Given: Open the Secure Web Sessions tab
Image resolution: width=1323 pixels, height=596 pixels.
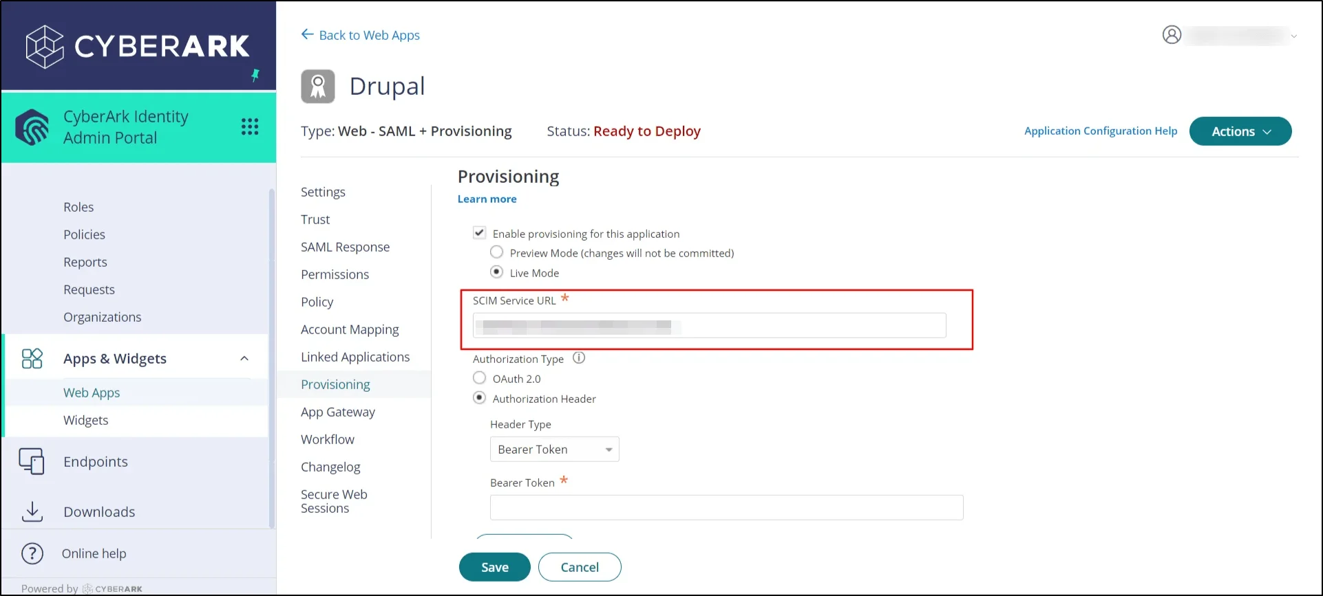Looking at the screenshot, I should pyautogui.click(x=334, y=501).
